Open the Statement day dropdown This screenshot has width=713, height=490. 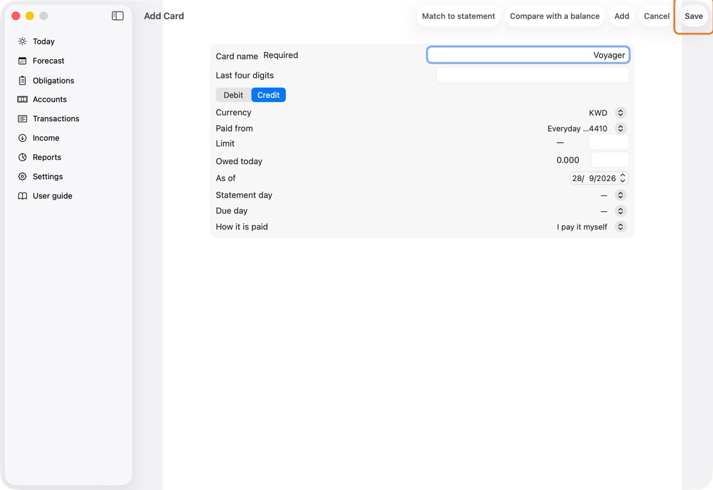tap(620, 196)
